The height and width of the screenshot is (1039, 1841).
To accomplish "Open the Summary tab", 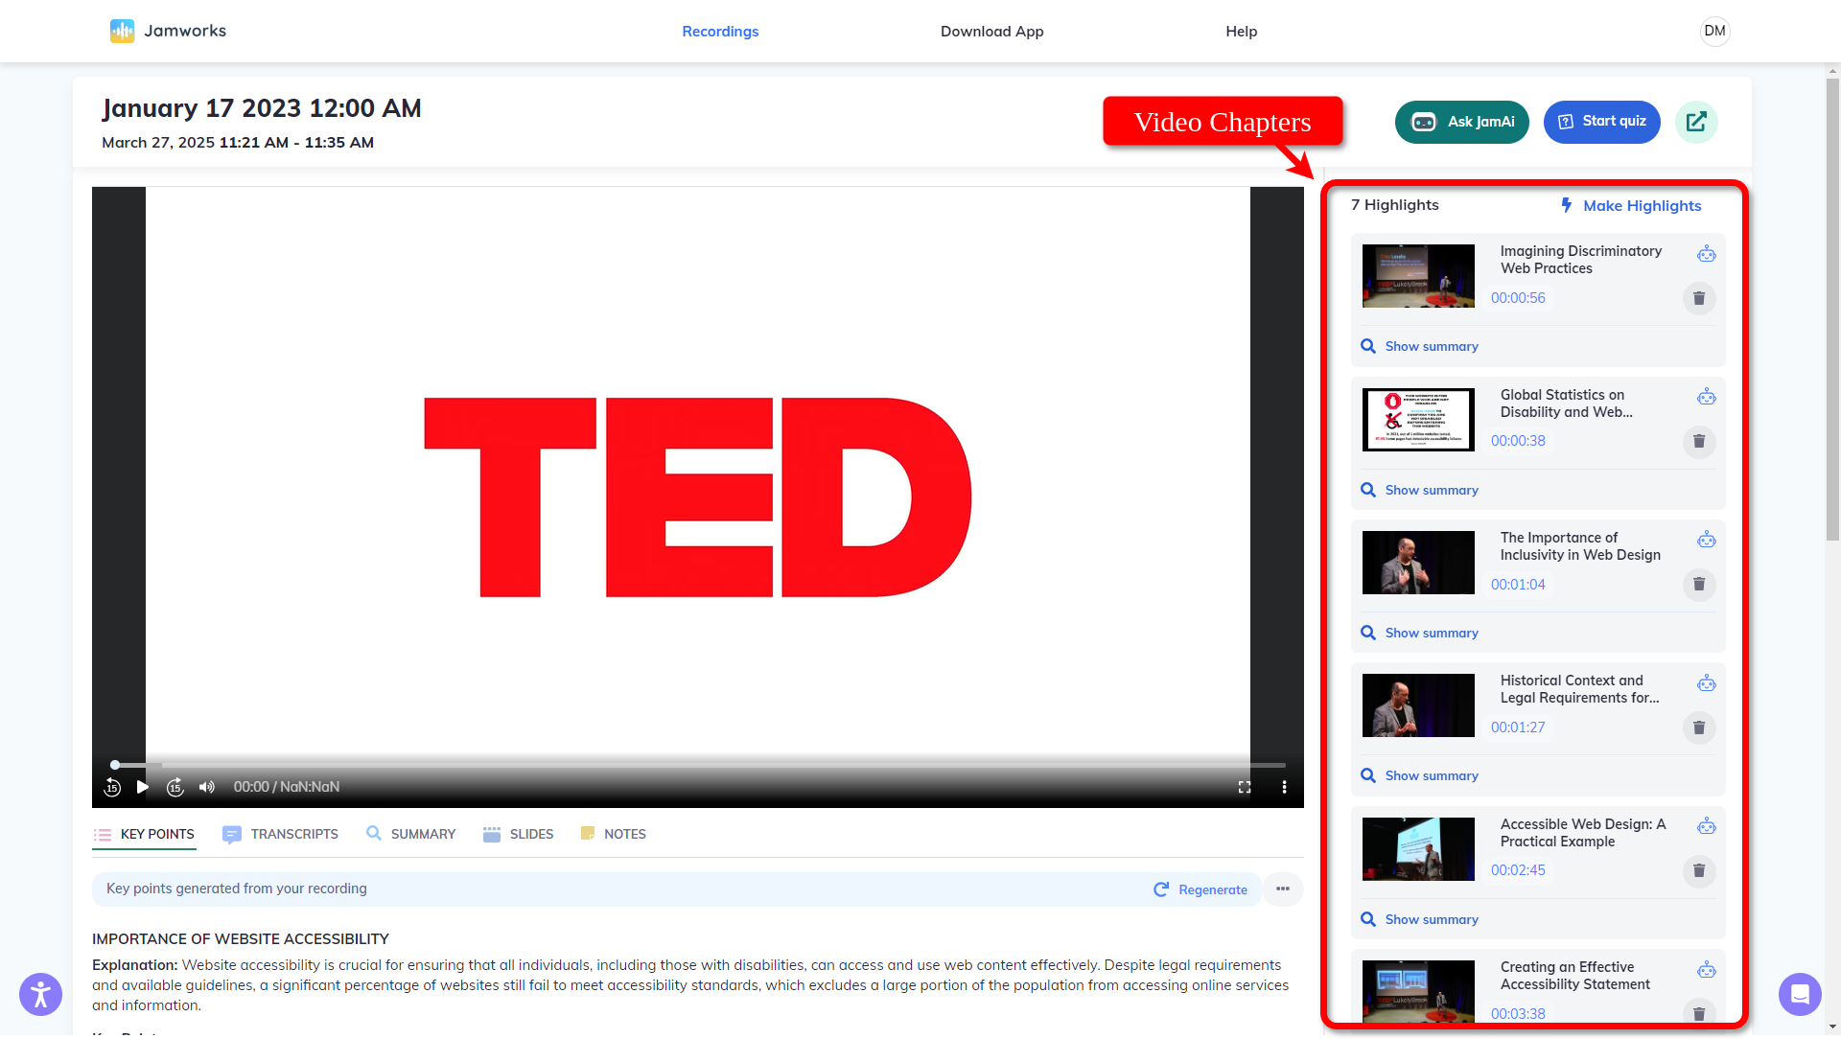I will (411, 835).
